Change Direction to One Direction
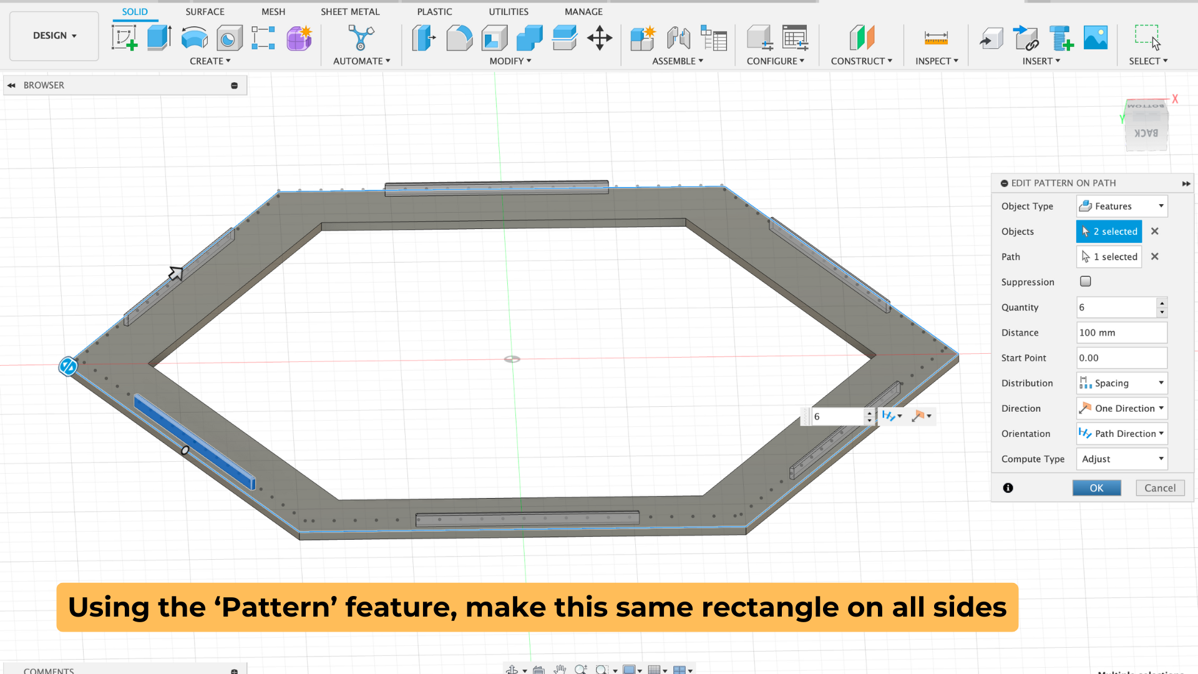This screenshot has width=1198, height=674. (1121, 408)
